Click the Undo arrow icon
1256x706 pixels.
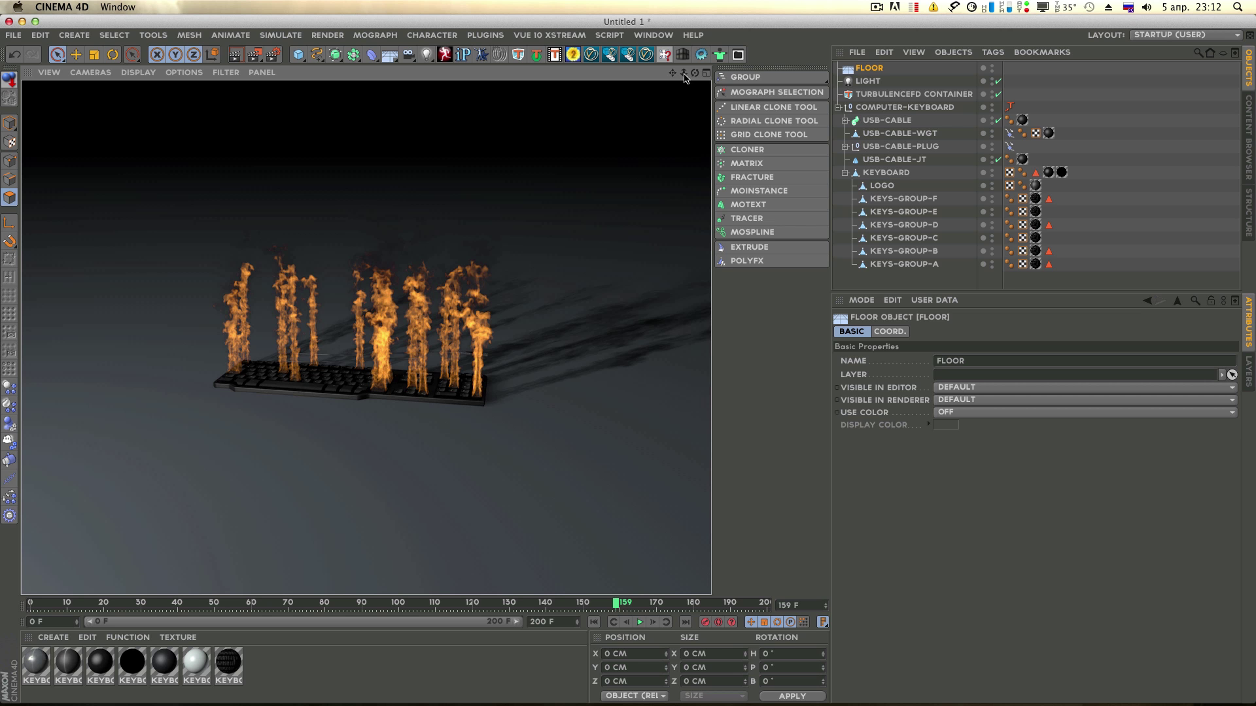[14, 55]
